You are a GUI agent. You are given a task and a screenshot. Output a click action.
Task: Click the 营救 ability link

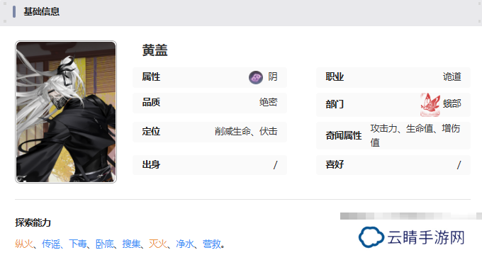coord(212,244)
